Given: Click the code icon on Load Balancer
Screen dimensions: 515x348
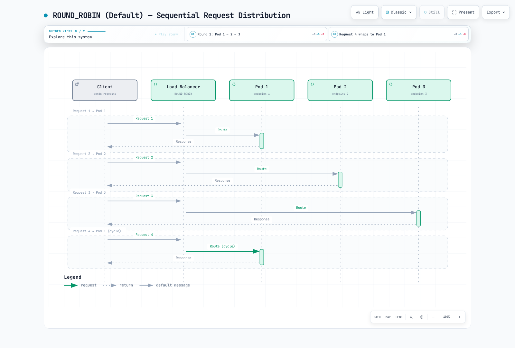Looking at the screenshot, I should click(x=155, y=84).
